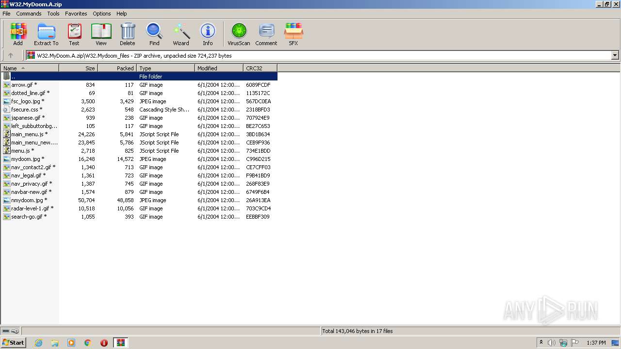Screen dimensions: 621x349
Task: Open the Help menu
Action: pos(122,14)
